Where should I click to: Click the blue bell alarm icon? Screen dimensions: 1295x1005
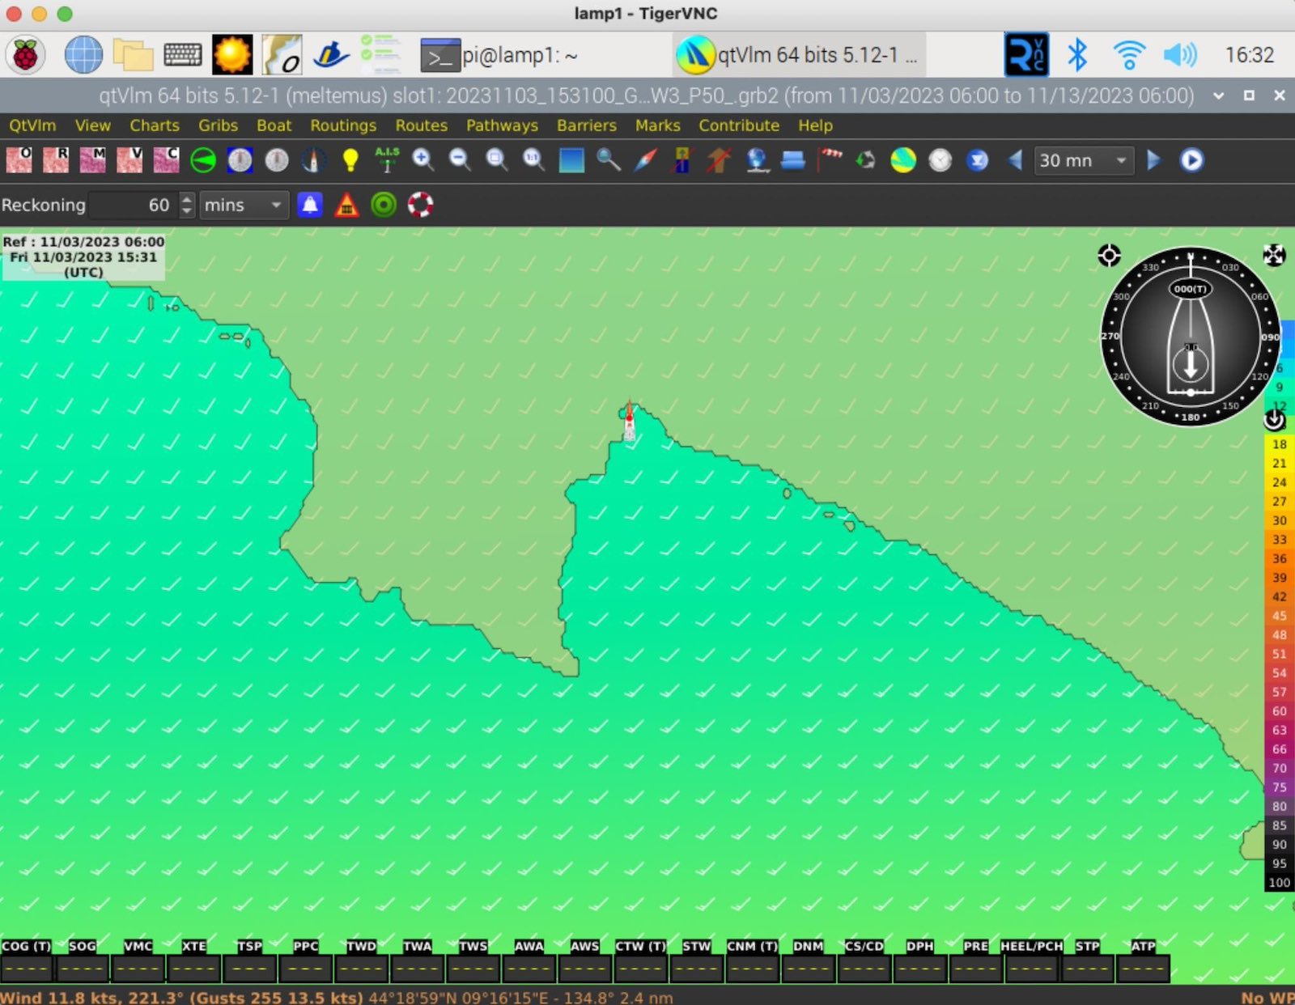coord(310,205)
